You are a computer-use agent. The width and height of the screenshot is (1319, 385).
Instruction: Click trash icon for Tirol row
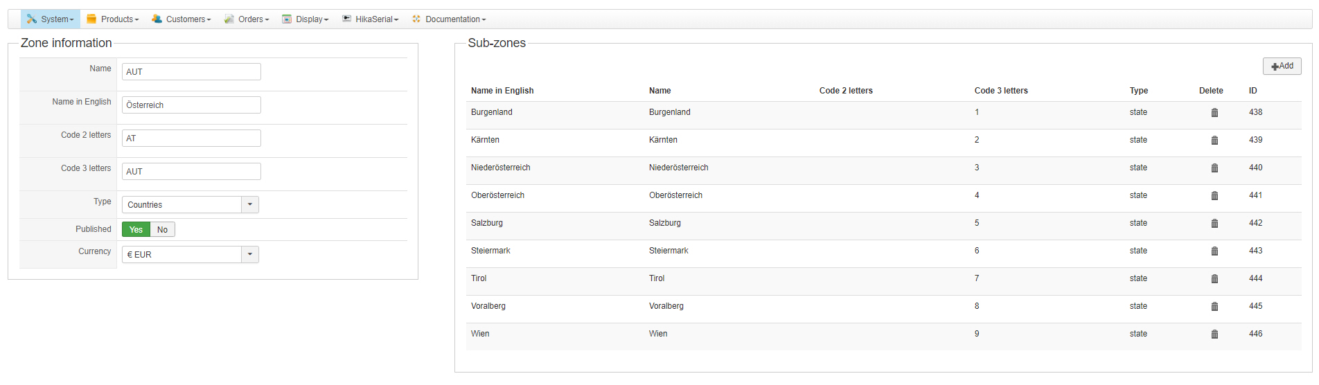point(1214,279)
